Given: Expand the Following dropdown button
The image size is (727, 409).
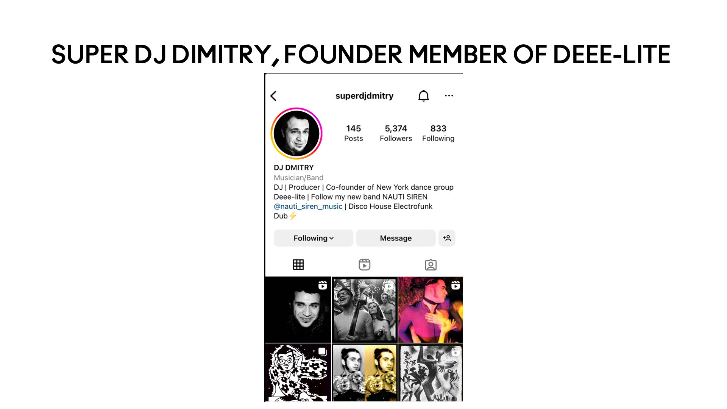Looking at the screenshot, I should pyautogui.click(x=314, y=238).
